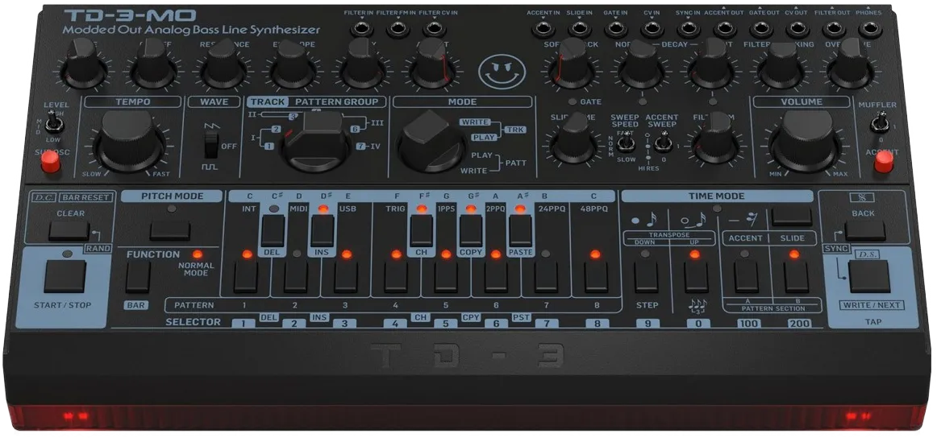Click the Time Mode button

pyautogui.click(x=791, y=217)
